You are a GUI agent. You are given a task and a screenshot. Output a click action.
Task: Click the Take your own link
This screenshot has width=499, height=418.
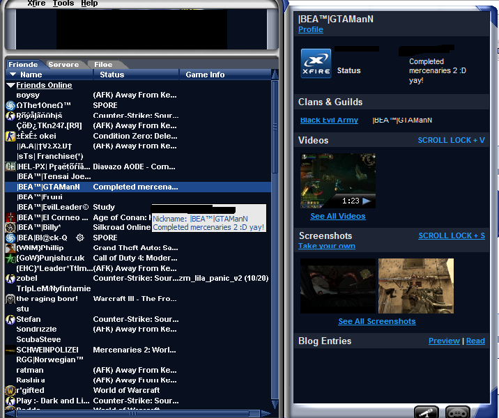click(327, 246)
